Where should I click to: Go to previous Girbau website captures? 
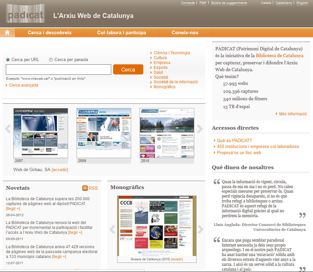(x=8, y=129)
